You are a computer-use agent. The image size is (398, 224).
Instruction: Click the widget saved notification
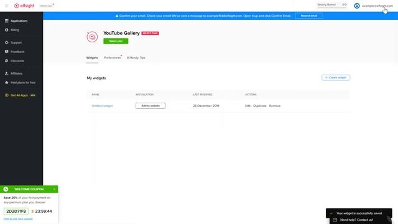point(359,213)
